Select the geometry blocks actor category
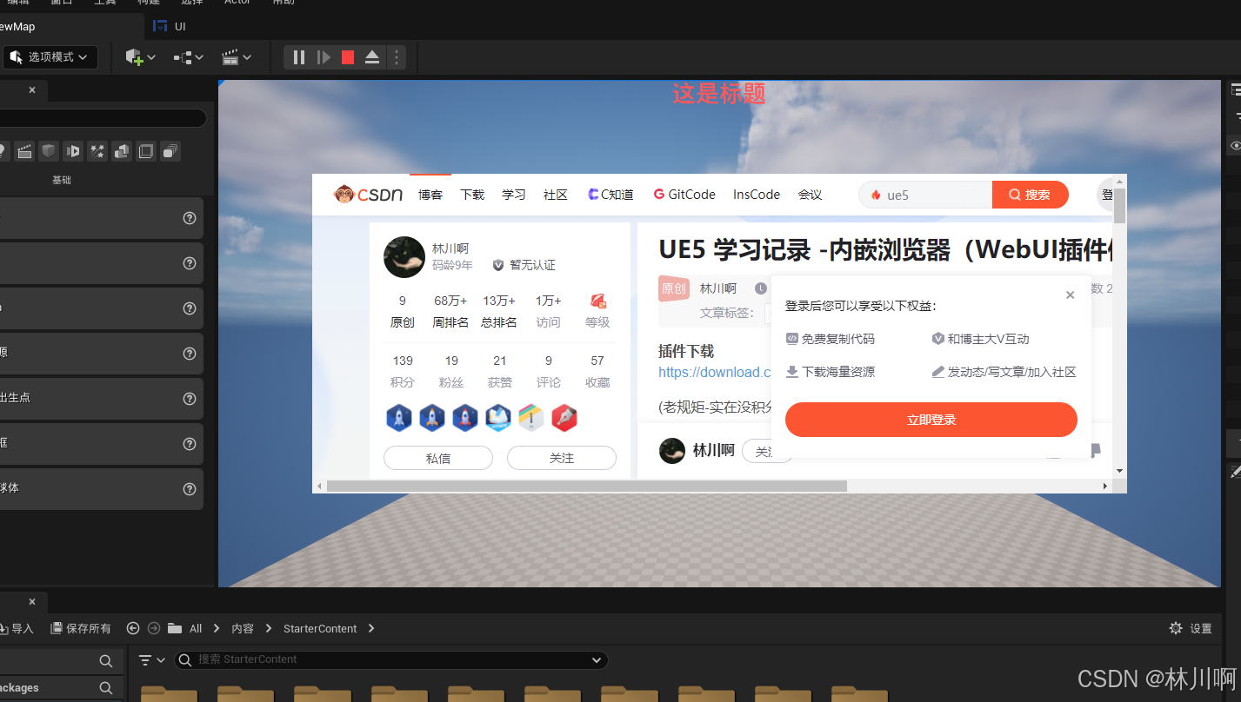This screenshot has width=1241, height=702. pos(122,151)
